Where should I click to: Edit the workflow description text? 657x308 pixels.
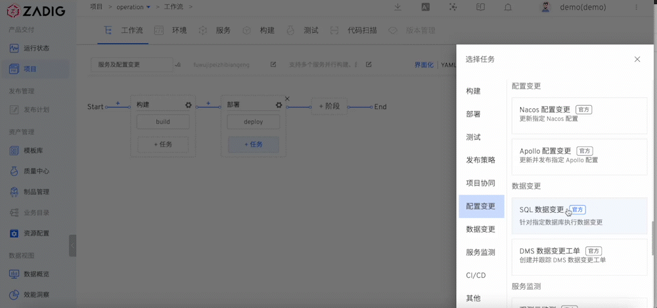click(x=369, y=64)
